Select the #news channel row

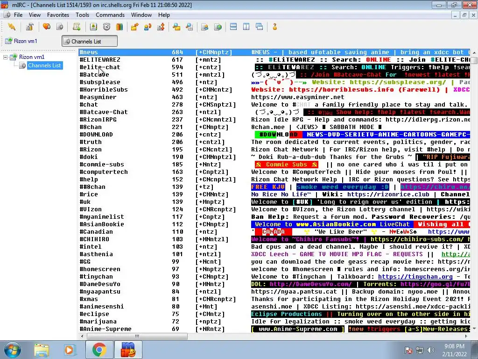(x=274, y=52)
